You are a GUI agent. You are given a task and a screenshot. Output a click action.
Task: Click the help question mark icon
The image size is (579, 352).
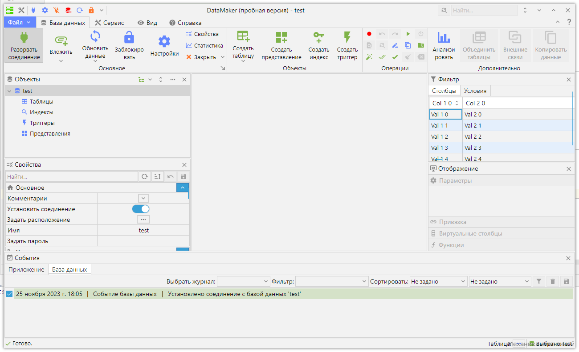(x=569, y=22)
